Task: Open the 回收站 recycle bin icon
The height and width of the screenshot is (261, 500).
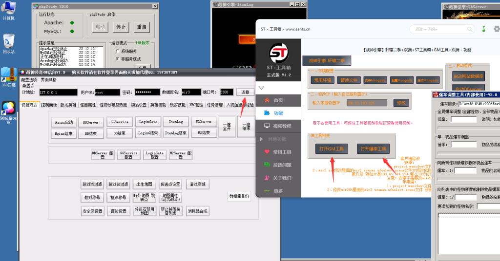Action: [x=9, y=43]
